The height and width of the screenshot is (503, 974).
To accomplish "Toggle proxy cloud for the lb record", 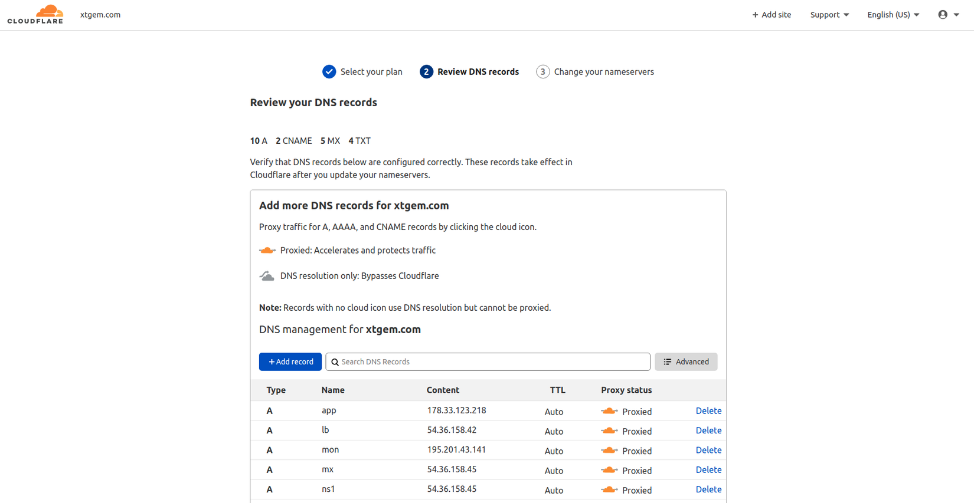I will coord(609,431).
